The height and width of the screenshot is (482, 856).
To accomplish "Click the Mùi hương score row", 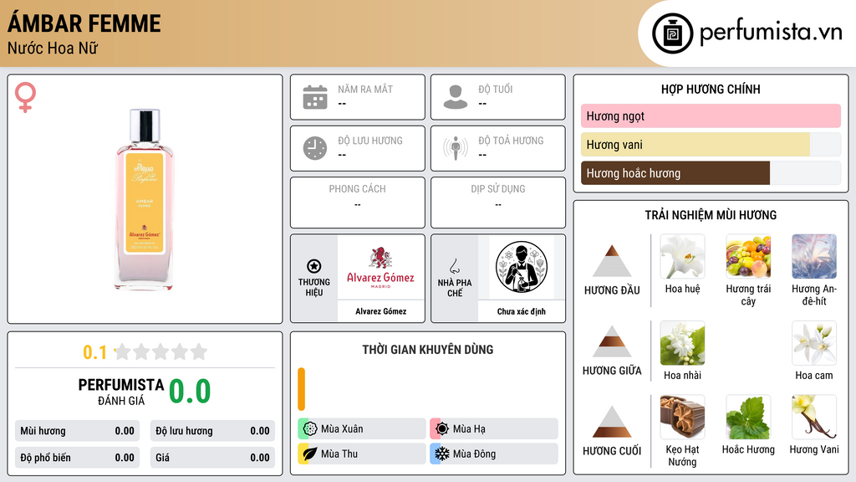I will (77, 431).
